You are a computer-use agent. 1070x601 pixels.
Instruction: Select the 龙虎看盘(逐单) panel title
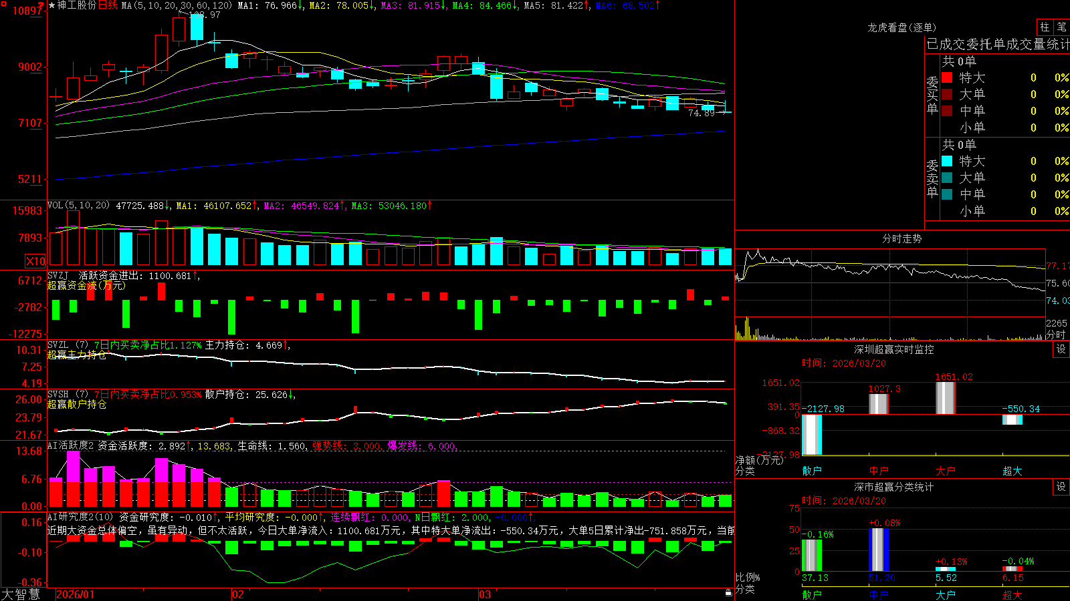click(901, 27)
